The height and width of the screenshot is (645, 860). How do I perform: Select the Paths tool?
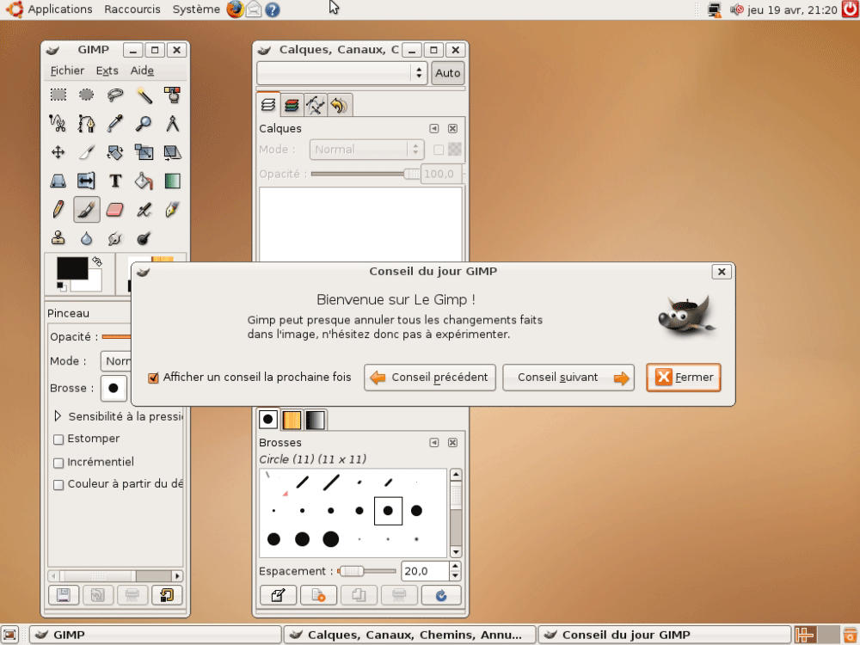click(87, 123)
